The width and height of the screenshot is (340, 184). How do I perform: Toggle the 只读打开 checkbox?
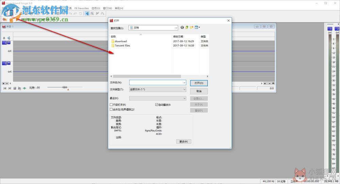111,105
